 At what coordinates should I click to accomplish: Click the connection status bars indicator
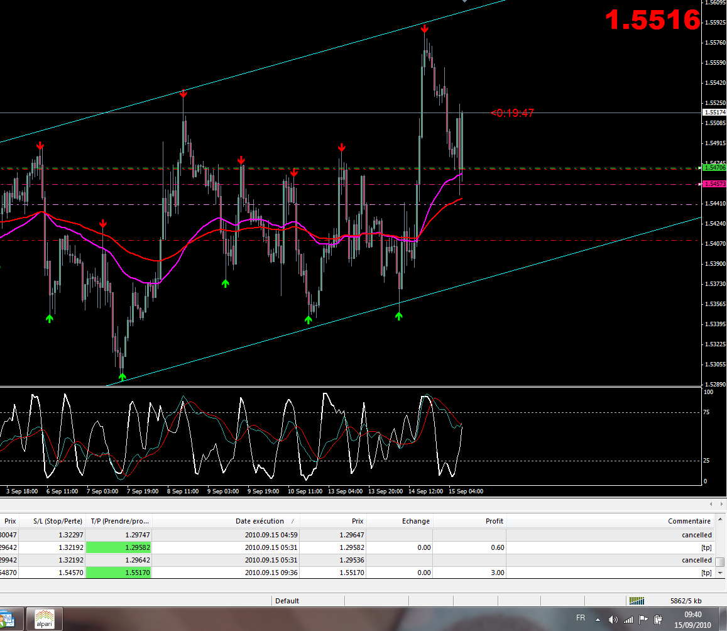pyautogui.click(x=637, y=601)
